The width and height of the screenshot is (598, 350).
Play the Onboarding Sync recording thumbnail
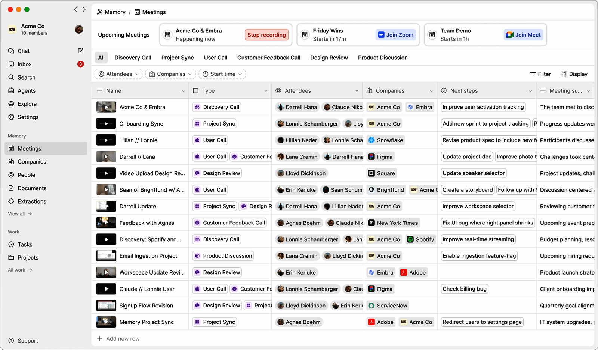pyautogui.click(x=106, y=124)
